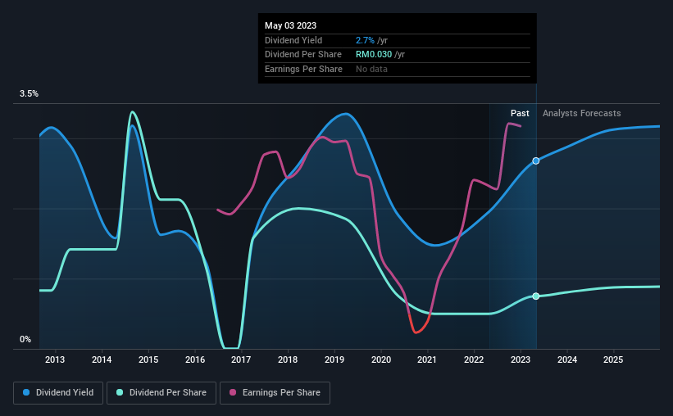673x416 pixels.
Task: Click the 3.5% y-axis label
Action: (x=29, y=94)
